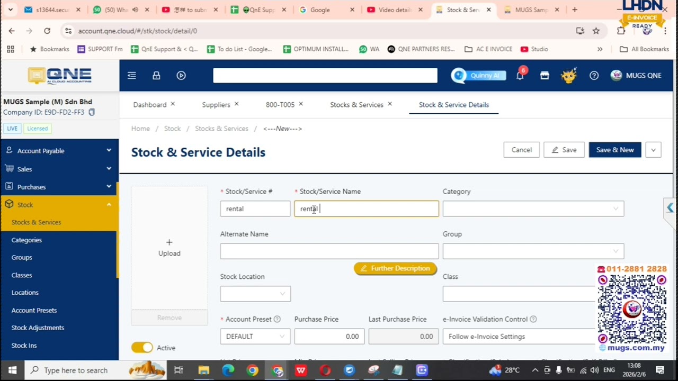
Task: Open Chrome extensions puzzle icon
Action: point(621,31)
